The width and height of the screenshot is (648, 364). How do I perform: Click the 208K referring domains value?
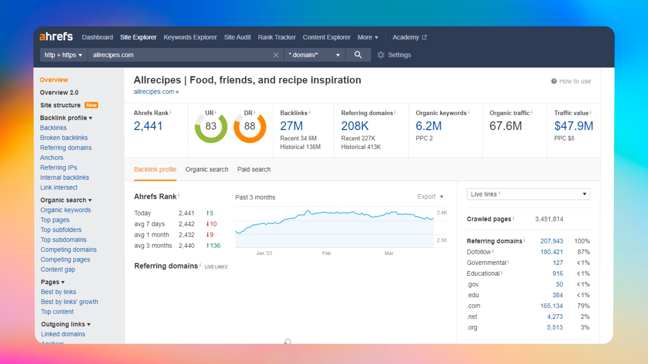[355, 126]
